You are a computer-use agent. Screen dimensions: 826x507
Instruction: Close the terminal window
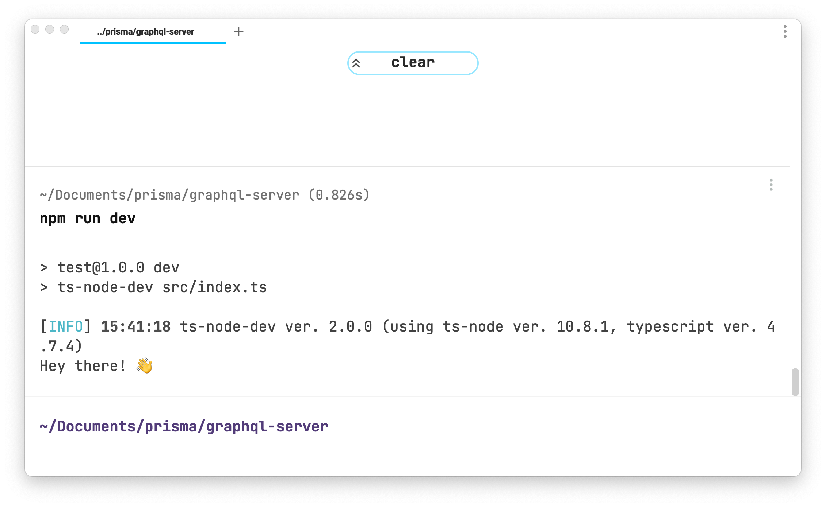point(35,29)
